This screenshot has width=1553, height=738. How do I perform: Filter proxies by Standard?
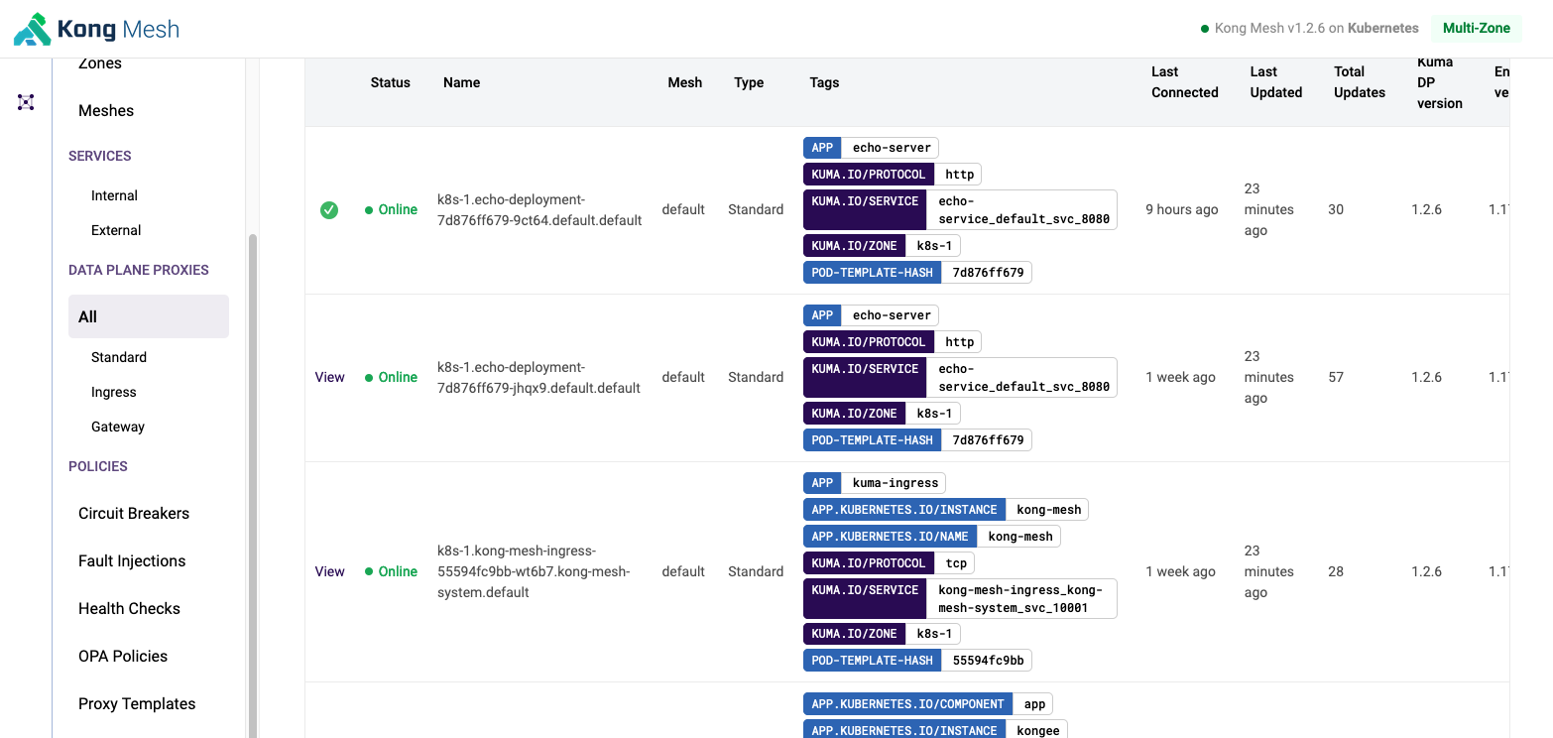[118, 357]
